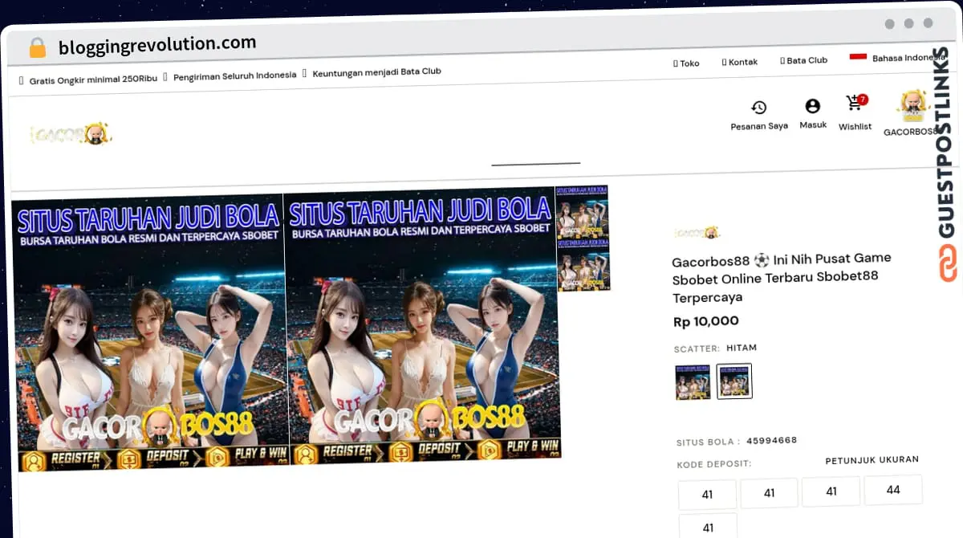
Task: Click the bloggingrevolution.com address bar
Action: coord(157,45)
